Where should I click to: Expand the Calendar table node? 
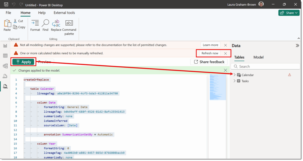point(235,75)
